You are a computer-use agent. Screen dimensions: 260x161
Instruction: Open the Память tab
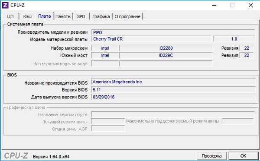pos(63,16)
